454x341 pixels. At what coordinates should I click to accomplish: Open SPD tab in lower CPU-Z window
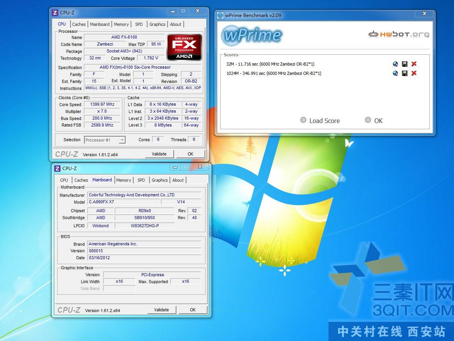tap(141, 180)
